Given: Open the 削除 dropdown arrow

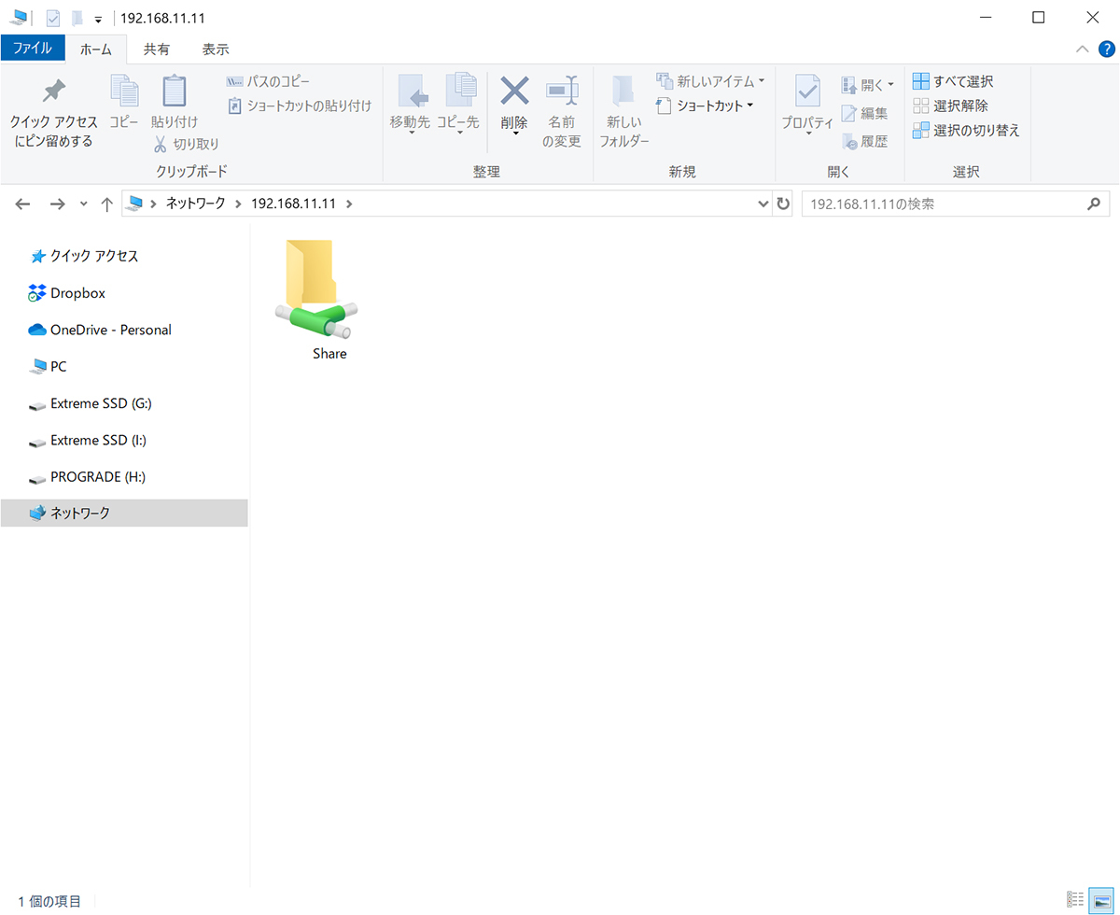Looking at the screenshot, I should [x=514, y=134].
